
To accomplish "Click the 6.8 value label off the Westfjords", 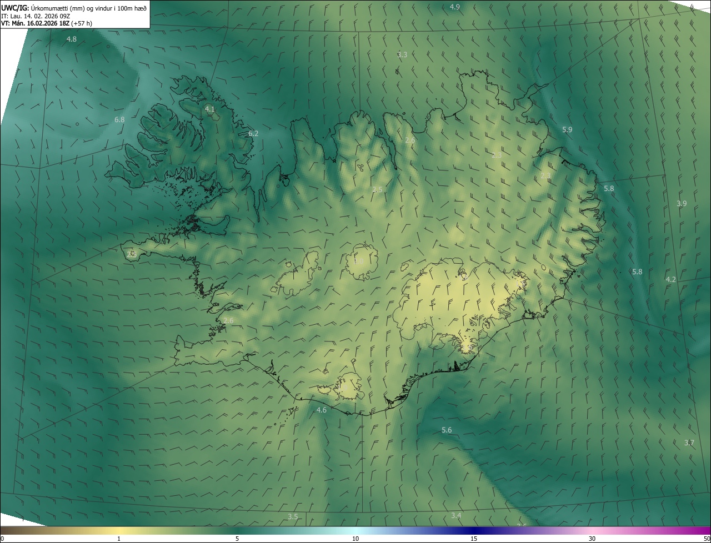I will coord(119,119).
